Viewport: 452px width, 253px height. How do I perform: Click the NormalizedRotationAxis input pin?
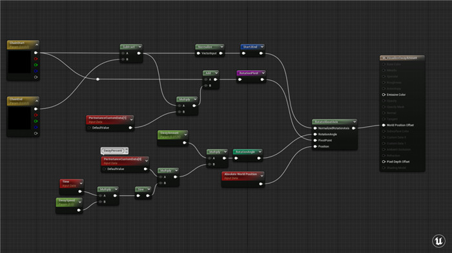click(315, 128)
